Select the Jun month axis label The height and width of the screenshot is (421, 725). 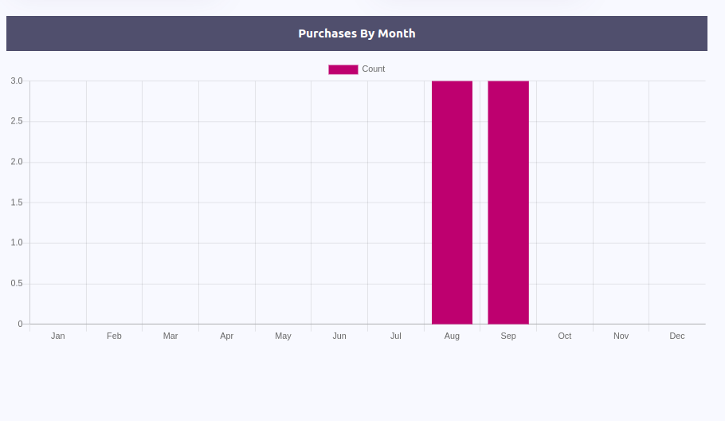(x=339, y=336)
